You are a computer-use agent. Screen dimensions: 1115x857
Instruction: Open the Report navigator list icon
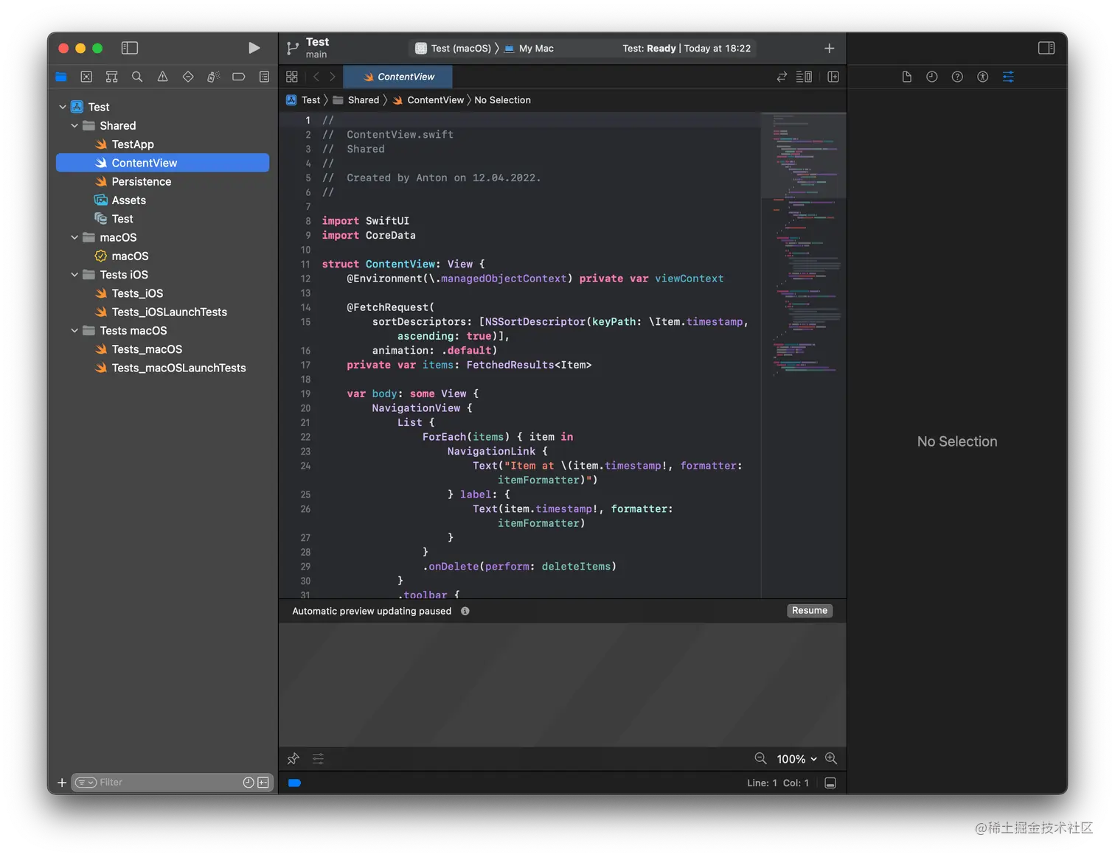[x=263, y=77]
